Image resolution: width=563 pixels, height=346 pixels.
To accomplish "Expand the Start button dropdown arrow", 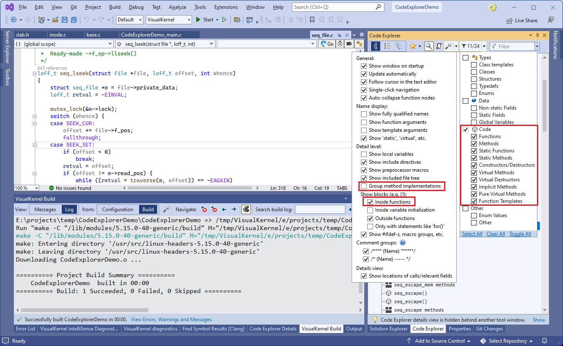I will pos(217,20).
